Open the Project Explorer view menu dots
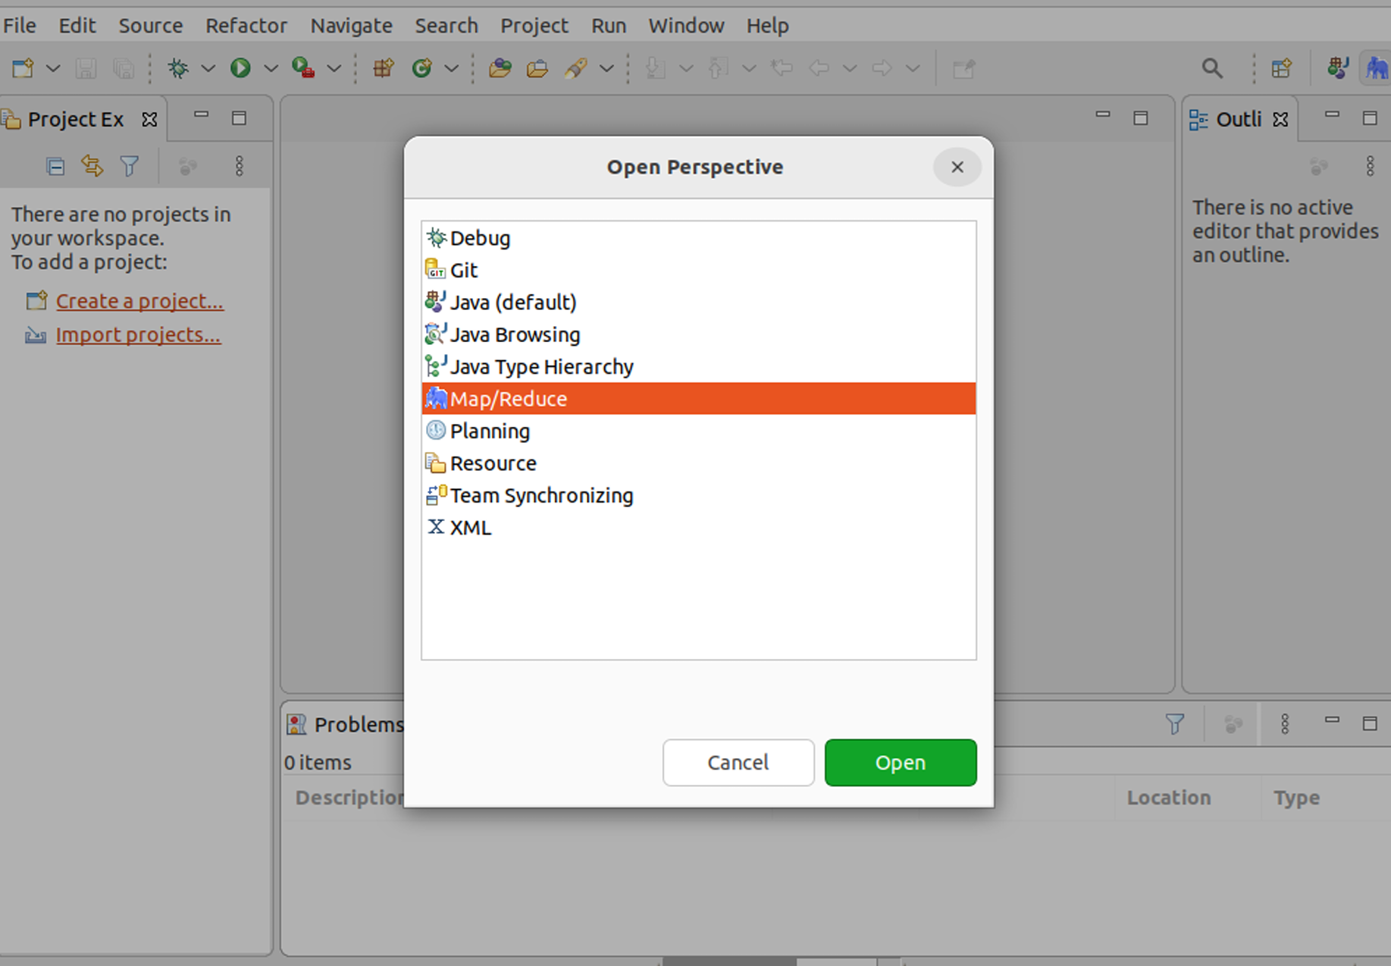The height and width of the screenshot is (966, 1391). pyautogui.click(x=239, y=166)
